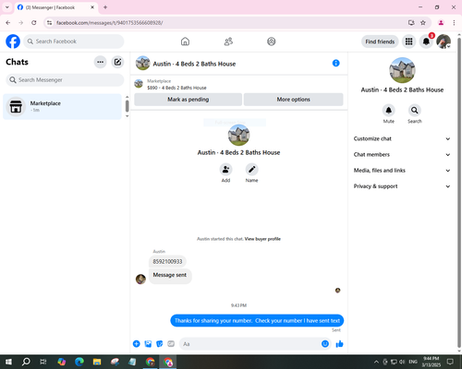Screen dimensions: 462x369
Task: Open the Facebook menu grid icon
Action: pos(408,42)
